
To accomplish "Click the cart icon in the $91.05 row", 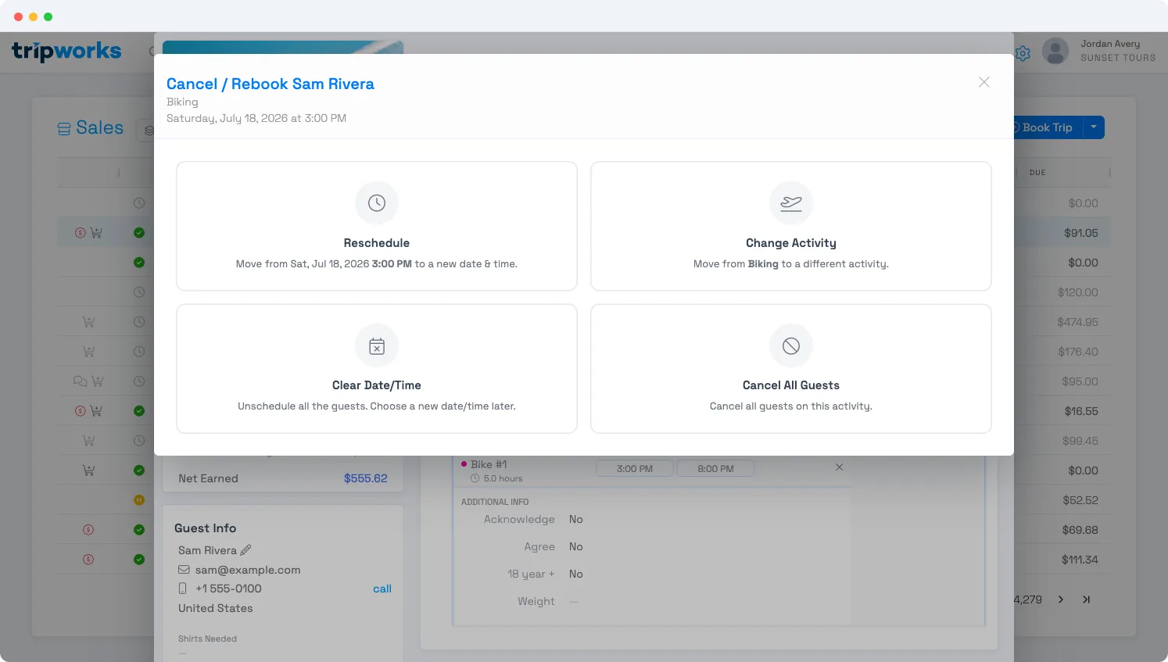I will (96, 233).
